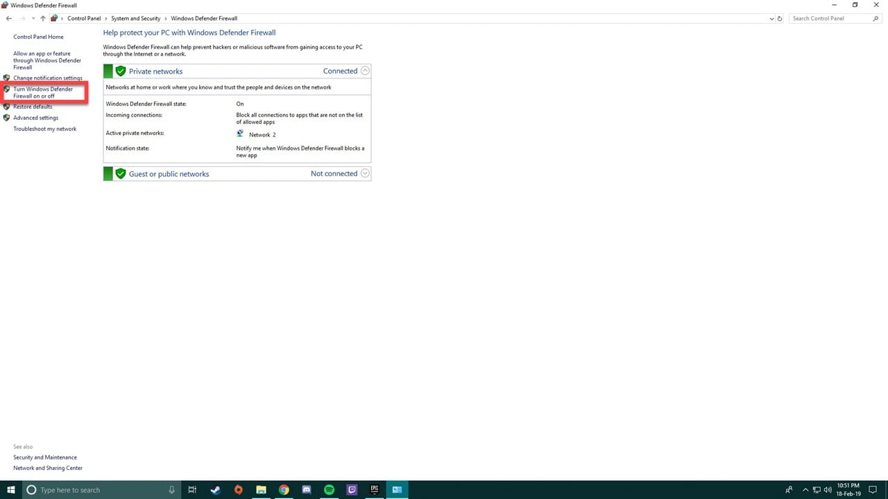Click the Guest or public networks shield icon
888x499 pixels.
coord(121,174)
